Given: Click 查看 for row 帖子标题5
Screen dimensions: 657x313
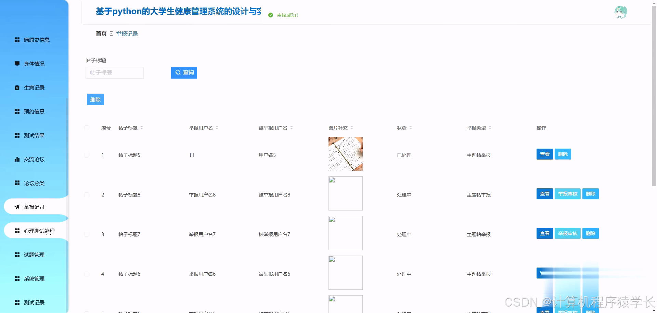Looking at the screenshot, I should coord(545,154).
